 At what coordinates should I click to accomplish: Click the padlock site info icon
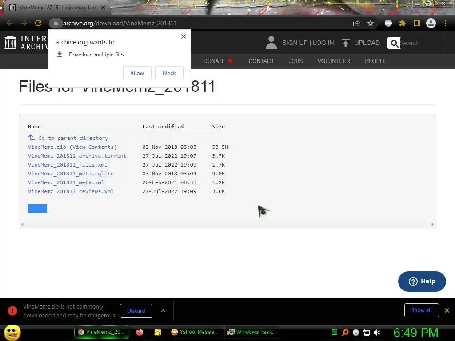(56, 23)
